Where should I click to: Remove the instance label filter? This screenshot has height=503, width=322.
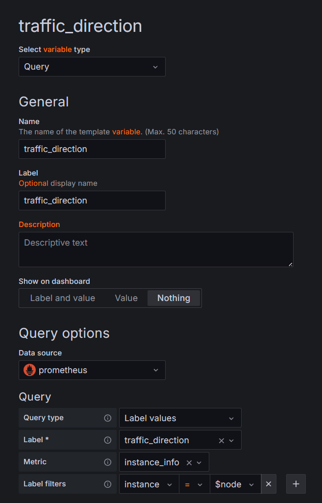(x=269, y=484)
